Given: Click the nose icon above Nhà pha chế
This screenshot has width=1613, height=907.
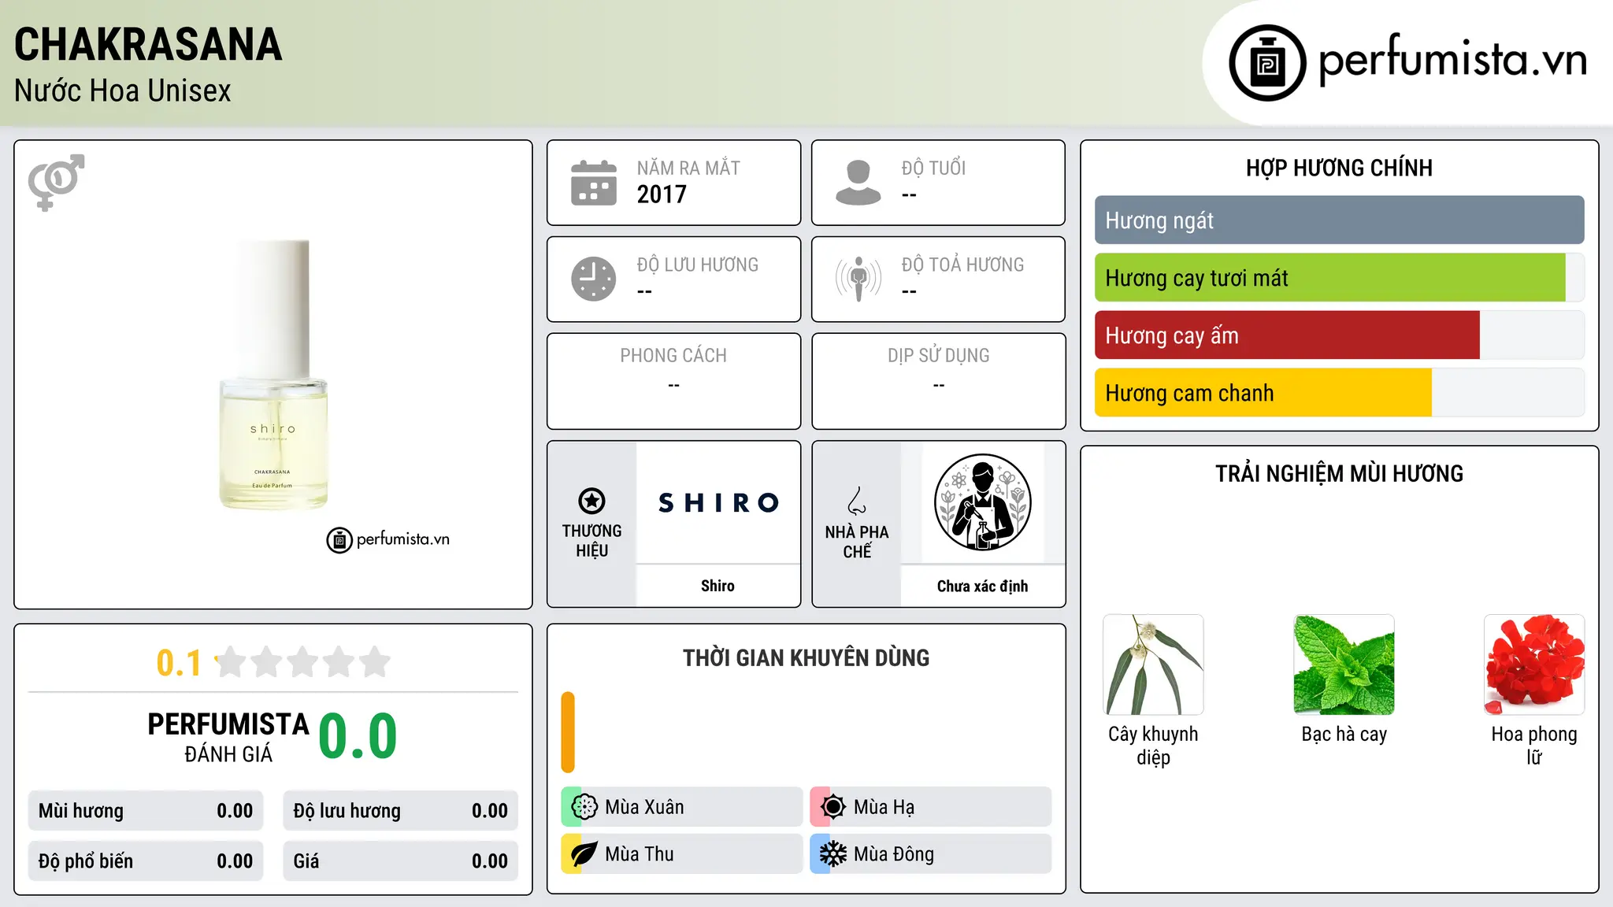Looking at the screenshot, I should [857, 501].
